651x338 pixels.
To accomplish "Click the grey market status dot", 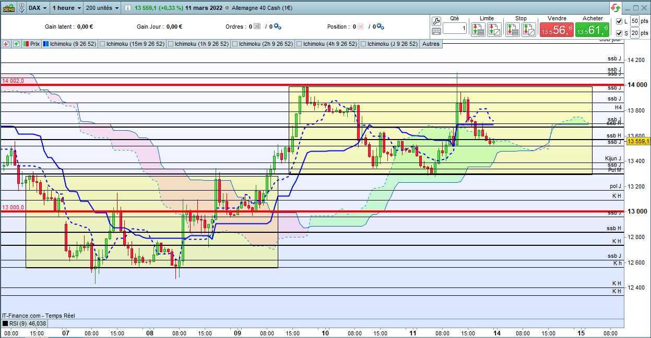I will (227, 8).
